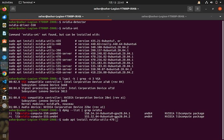
Task: Launch Thunderbird mail from the dock
Action: tap(4, 17)
